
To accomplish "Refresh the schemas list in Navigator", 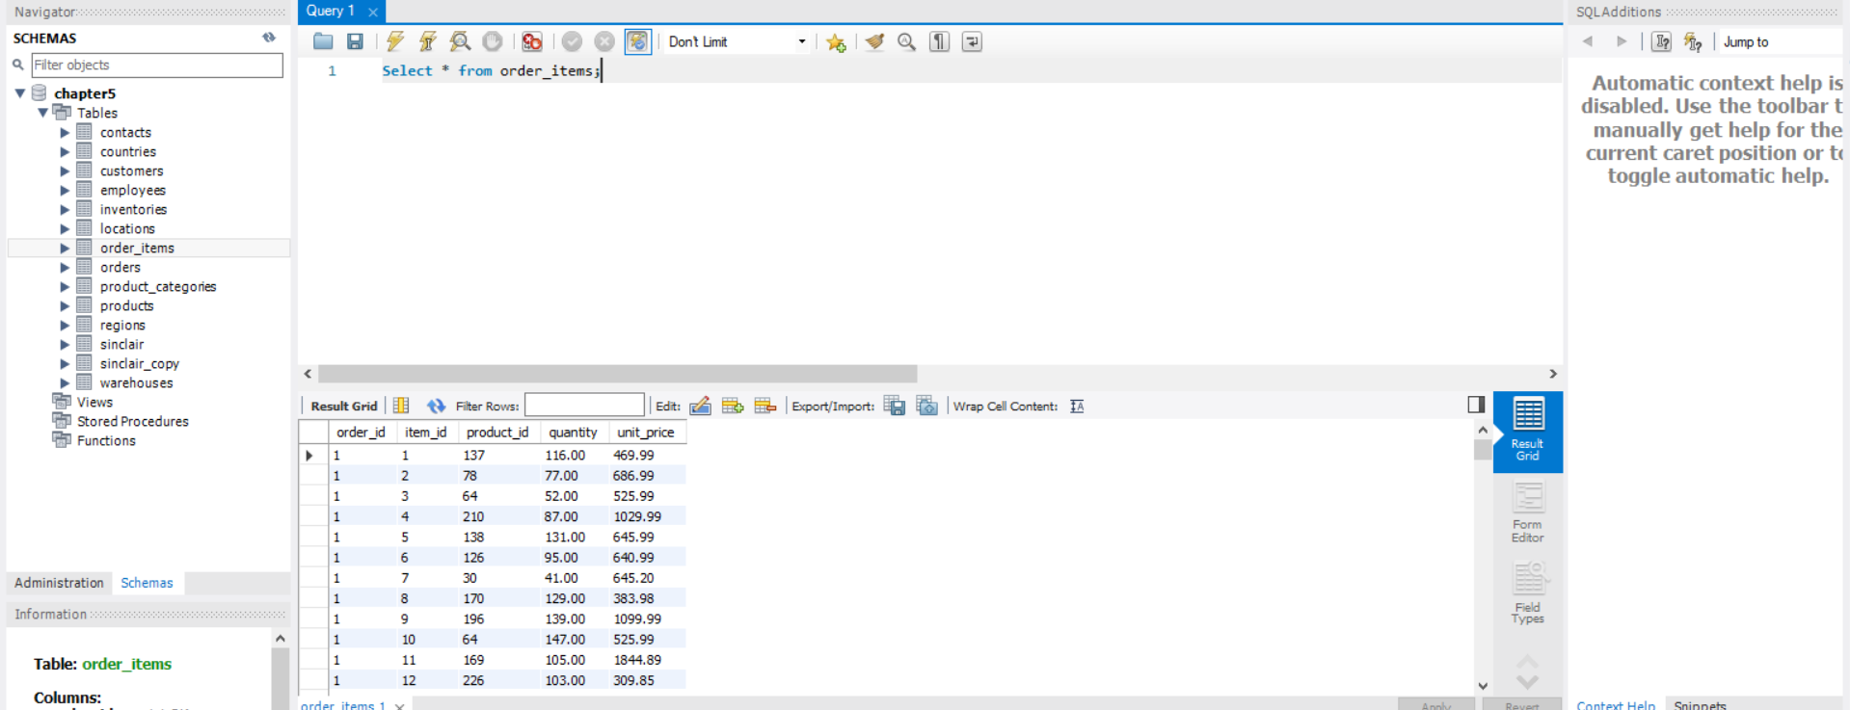I will tap(269, 38).
